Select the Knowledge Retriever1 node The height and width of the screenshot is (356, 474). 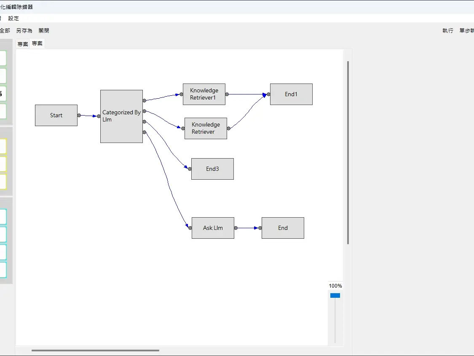pos(204,94)
